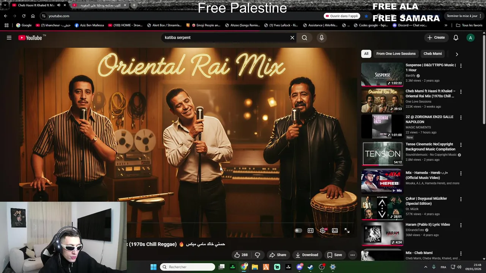Open options for Çukur Duygusal Müzikler video
The height and width of the screenshot is (273, 486).
click(x=461, y=199)
